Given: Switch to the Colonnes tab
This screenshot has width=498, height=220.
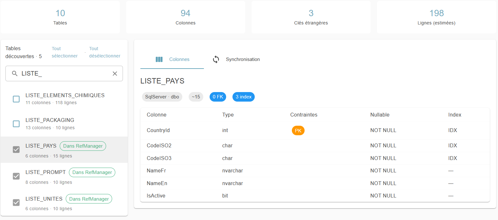Looking at the screenshot, I should pyautogui.click(x=172, y=59).
